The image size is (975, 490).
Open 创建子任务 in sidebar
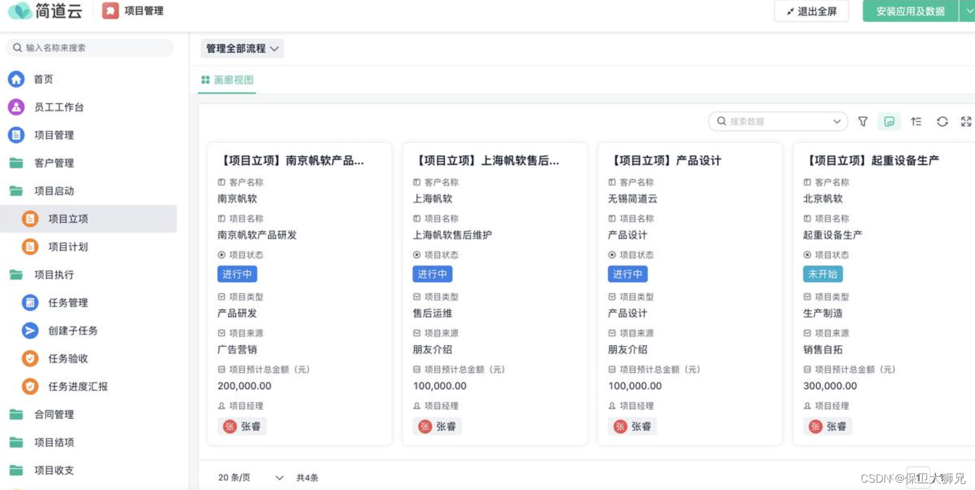click(x=73, y=331)
